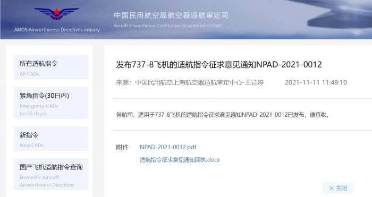Open the 所有适航指令 All CADs menu
This screenshot has width=372, height=197.
click(51, 67)
